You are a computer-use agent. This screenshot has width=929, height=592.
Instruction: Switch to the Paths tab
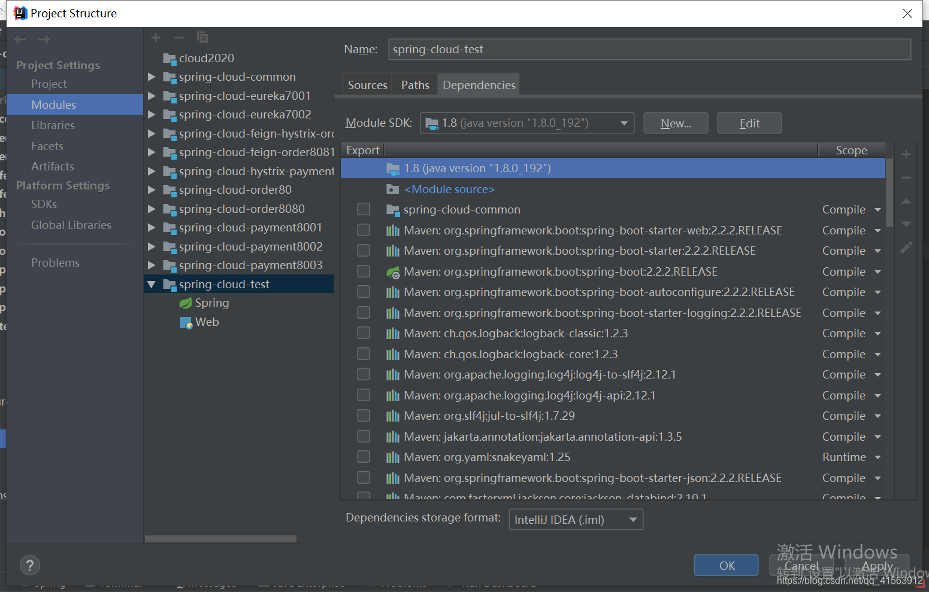(x=415, y=85)
